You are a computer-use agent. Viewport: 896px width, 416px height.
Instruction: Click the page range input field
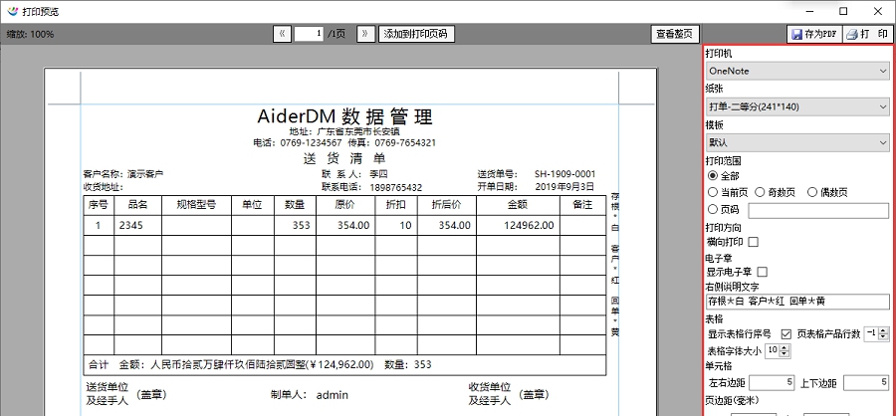coord(818,210)
